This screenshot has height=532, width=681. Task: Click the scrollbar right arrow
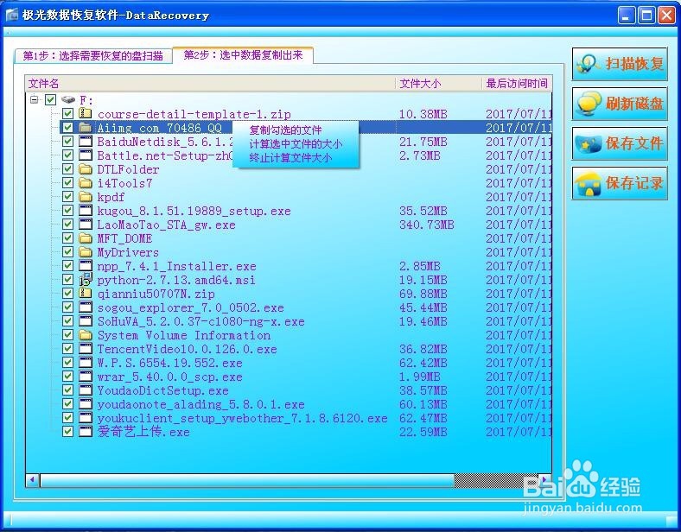click(x=544, y=480)
